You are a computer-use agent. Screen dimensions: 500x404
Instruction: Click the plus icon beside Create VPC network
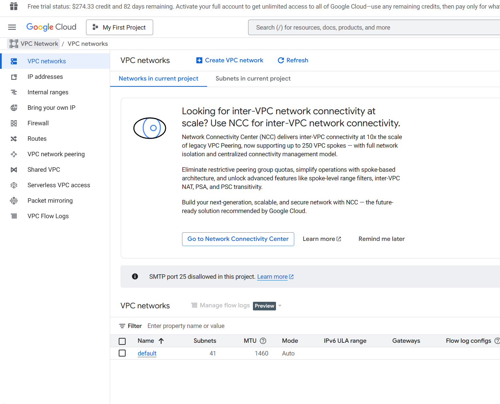coord(199,60)
